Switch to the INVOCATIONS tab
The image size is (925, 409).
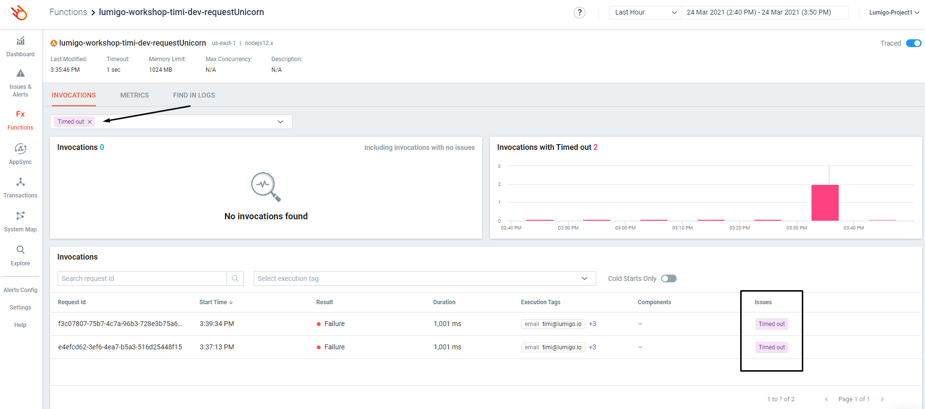(x=74, y=96)
